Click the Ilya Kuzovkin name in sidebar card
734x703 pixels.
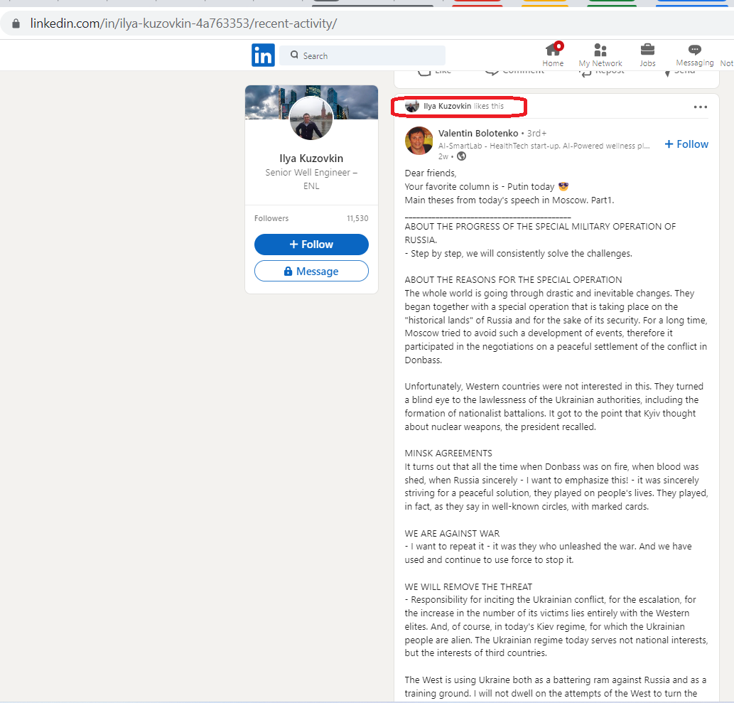pos(311,159)
